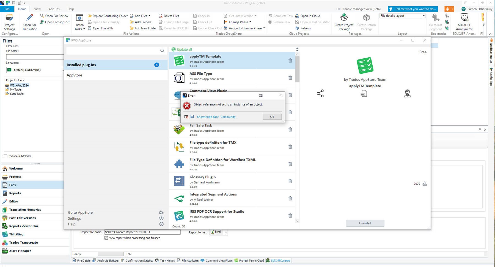This screenshot has height=267, width=495.
Task: Click the save icon in Error dialog
Action: pos(192,117)
